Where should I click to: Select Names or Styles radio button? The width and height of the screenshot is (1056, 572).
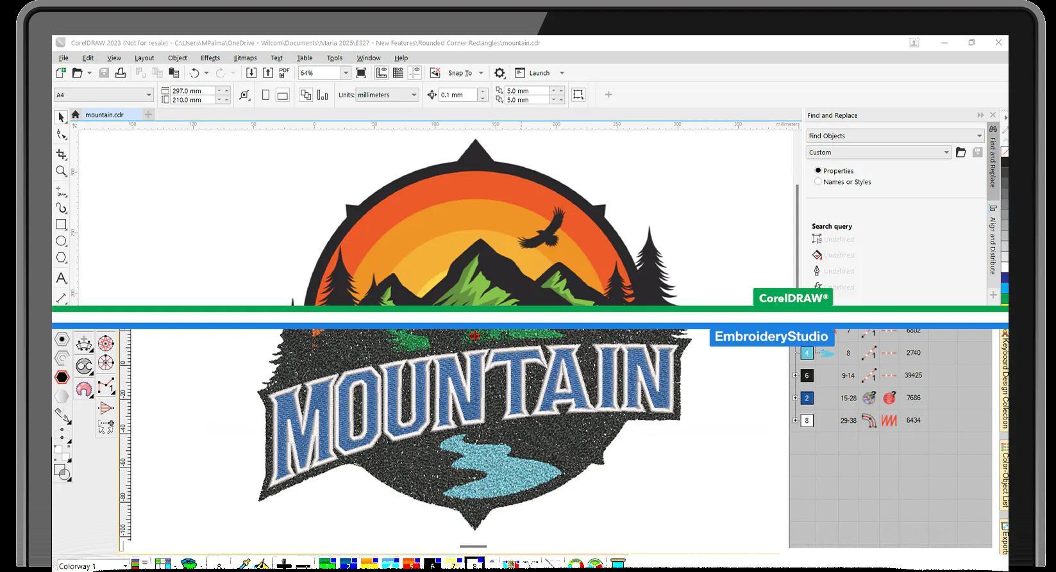pyautogui.click(x=818, y=182)
